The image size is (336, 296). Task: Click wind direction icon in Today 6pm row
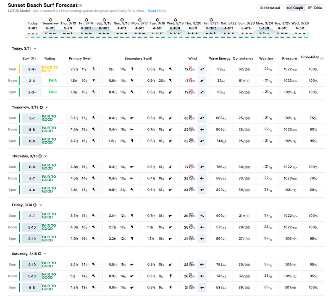(202, 92)
